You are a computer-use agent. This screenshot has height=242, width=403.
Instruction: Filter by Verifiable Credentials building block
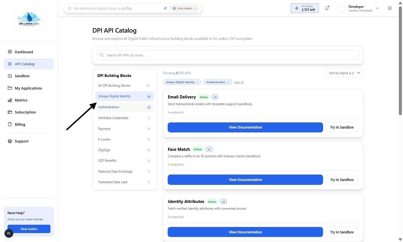point(124,118)
